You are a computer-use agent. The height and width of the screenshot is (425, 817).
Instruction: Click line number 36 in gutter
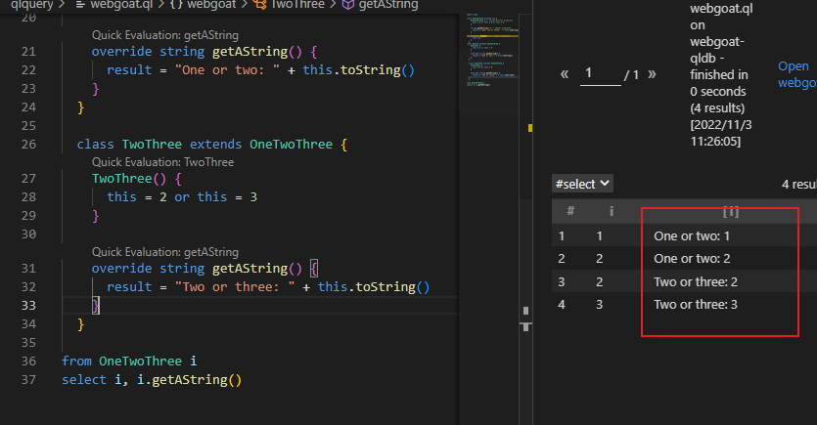[28, 361]
